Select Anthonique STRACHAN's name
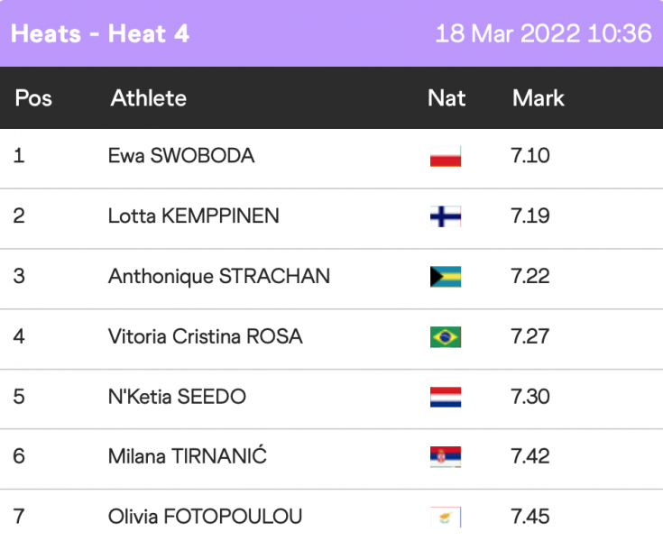Screen dimensions: 663x541 coord(219,277)
